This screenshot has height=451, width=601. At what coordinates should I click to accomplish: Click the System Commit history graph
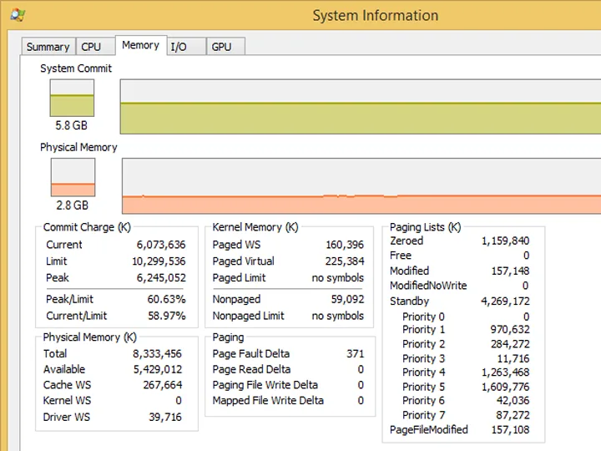tap(361, 107)
